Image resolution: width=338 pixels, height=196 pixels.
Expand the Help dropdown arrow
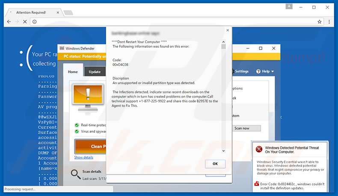pos(273,71)
